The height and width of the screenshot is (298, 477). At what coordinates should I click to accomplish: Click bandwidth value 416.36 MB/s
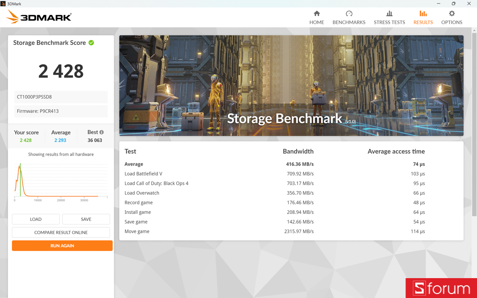300,164
